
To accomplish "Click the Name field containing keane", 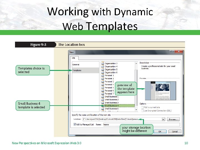I will [x=141, y=124].
